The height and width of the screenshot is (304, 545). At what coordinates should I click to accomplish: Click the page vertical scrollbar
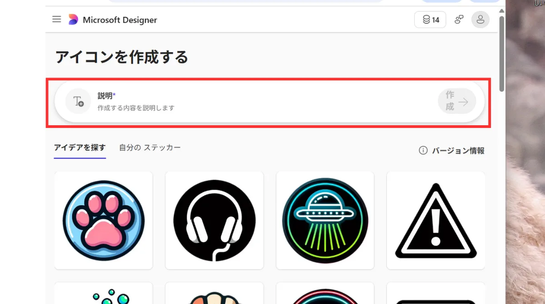[502, 54]
